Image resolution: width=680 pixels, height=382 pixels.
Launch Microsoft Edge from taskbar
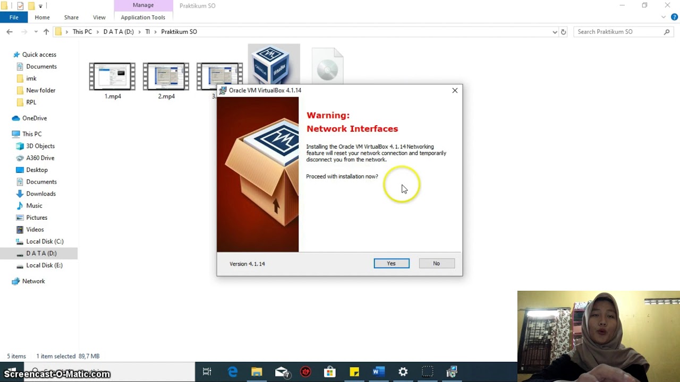pyautogui.click(x=233, y=372)
